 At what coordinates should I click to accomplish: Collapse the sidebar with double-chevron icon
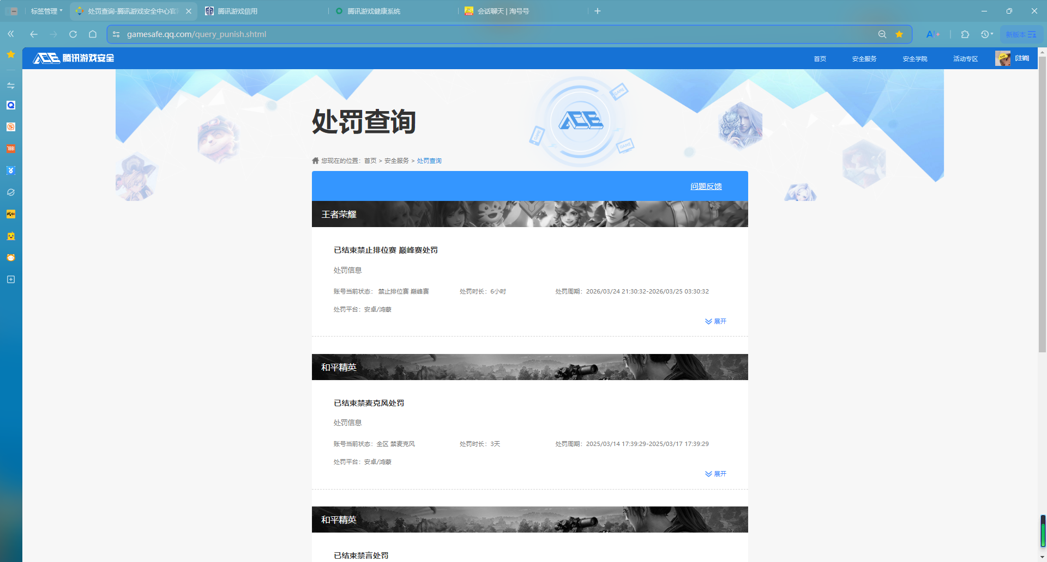[11, 34]
